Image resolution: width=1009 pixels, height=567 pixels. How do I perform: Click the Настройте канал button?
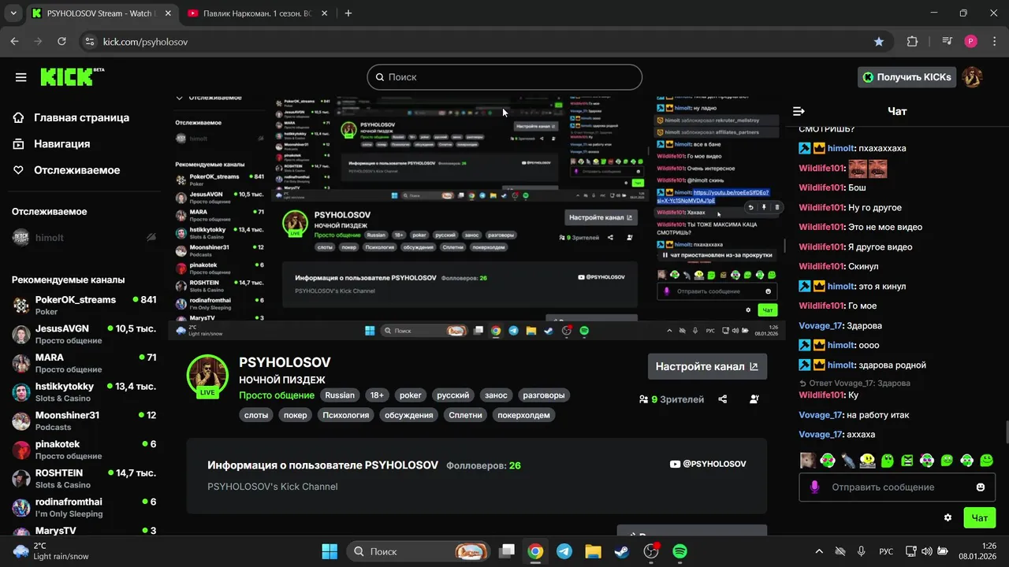pyautogui.click(x=707, y=366)
